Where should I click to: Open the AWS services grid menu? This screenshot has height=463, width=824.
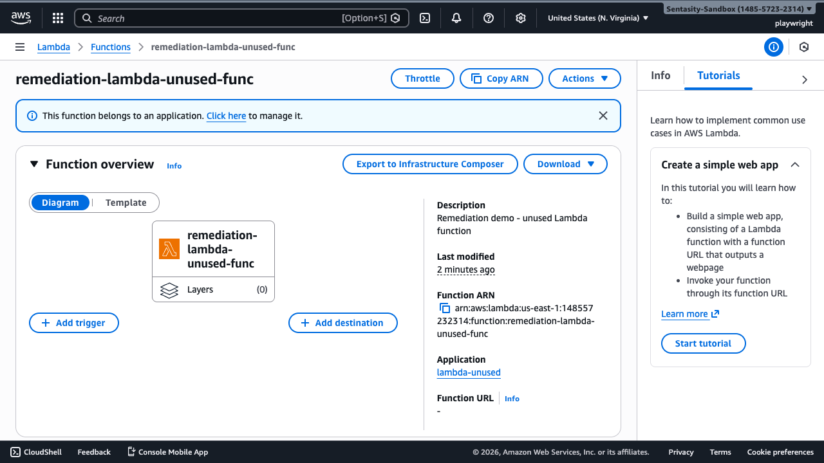point(57,17)
